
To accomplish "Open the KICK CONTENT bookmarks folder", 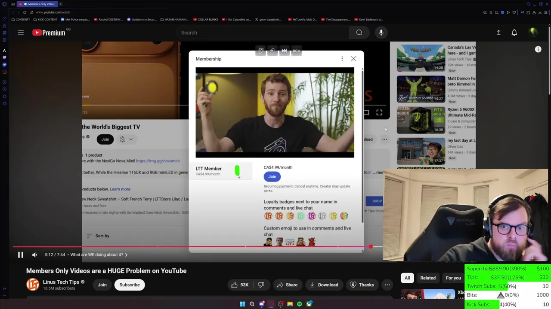I will click(45, 19).
